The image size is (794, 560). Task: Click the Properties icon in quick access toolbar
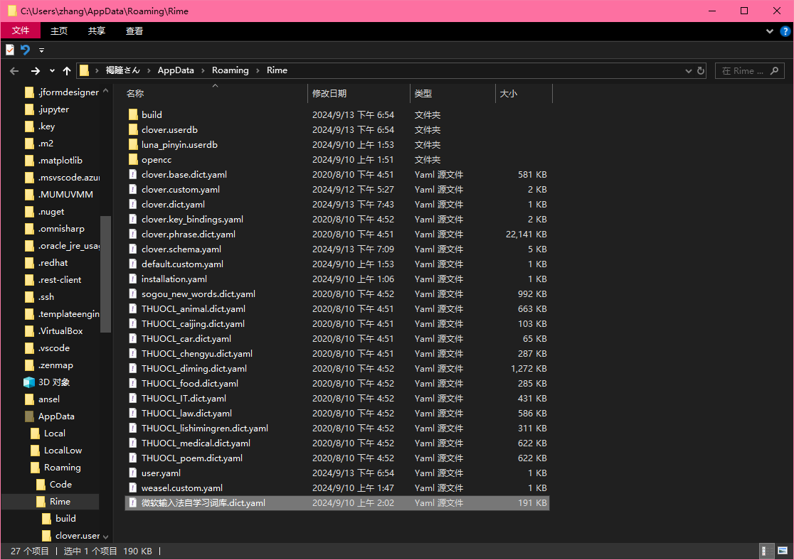[10, 50]
